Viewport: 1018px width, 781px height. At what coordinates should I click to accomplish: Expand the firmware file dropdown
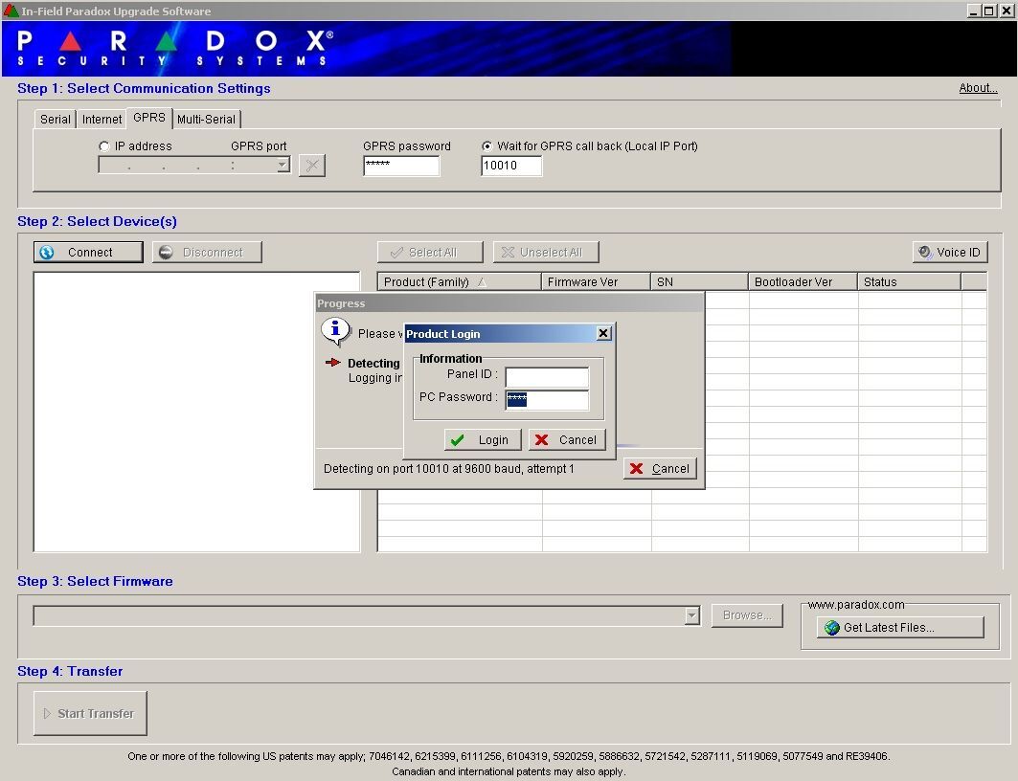(x=692, y=616)
